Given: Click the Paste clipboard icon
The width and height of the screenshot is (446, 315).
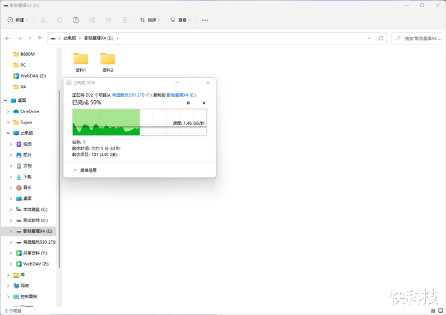Looking at the screenshot, I should tap(76, 20).
